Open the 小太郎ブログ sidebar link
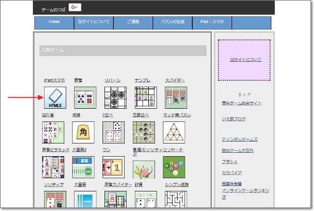 tap(234, 119)
